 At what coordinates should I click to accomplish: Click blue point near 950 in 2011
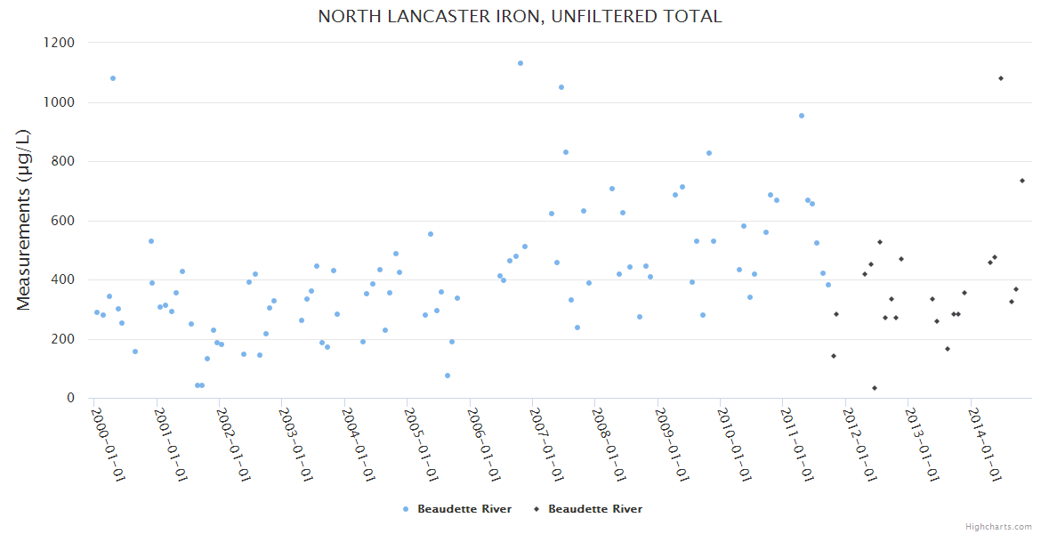tap(802, 116)
